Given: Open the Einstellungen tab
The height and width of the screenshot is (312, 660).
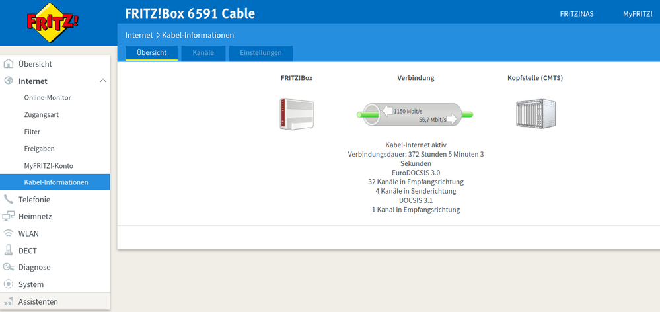Looking at the screenshot, I should tap(260, 53).
